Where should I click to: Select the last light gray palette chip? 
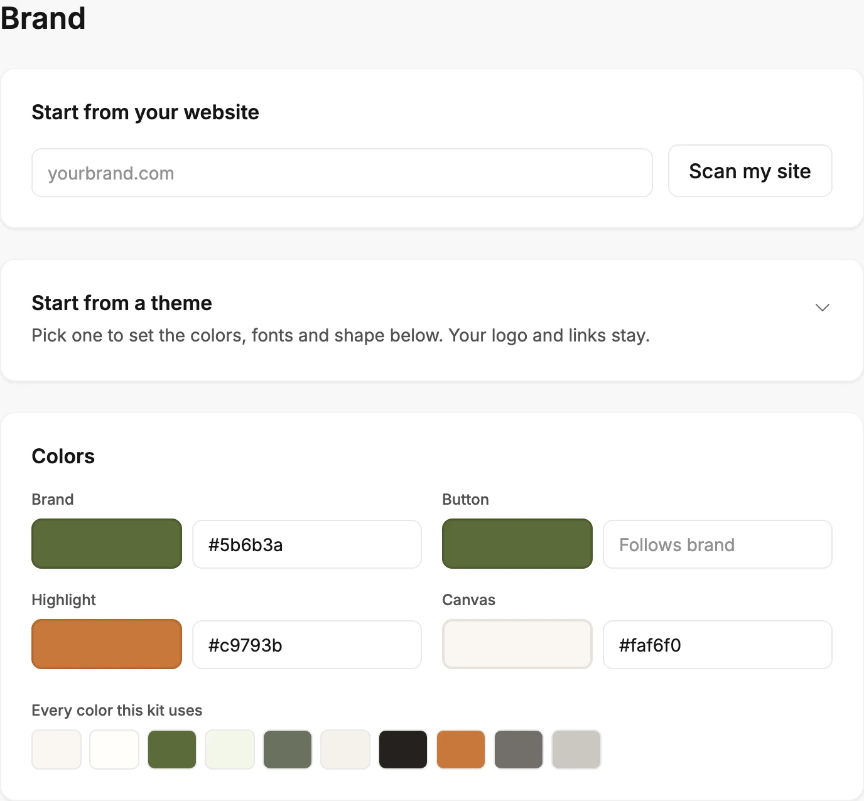(576, 750)
